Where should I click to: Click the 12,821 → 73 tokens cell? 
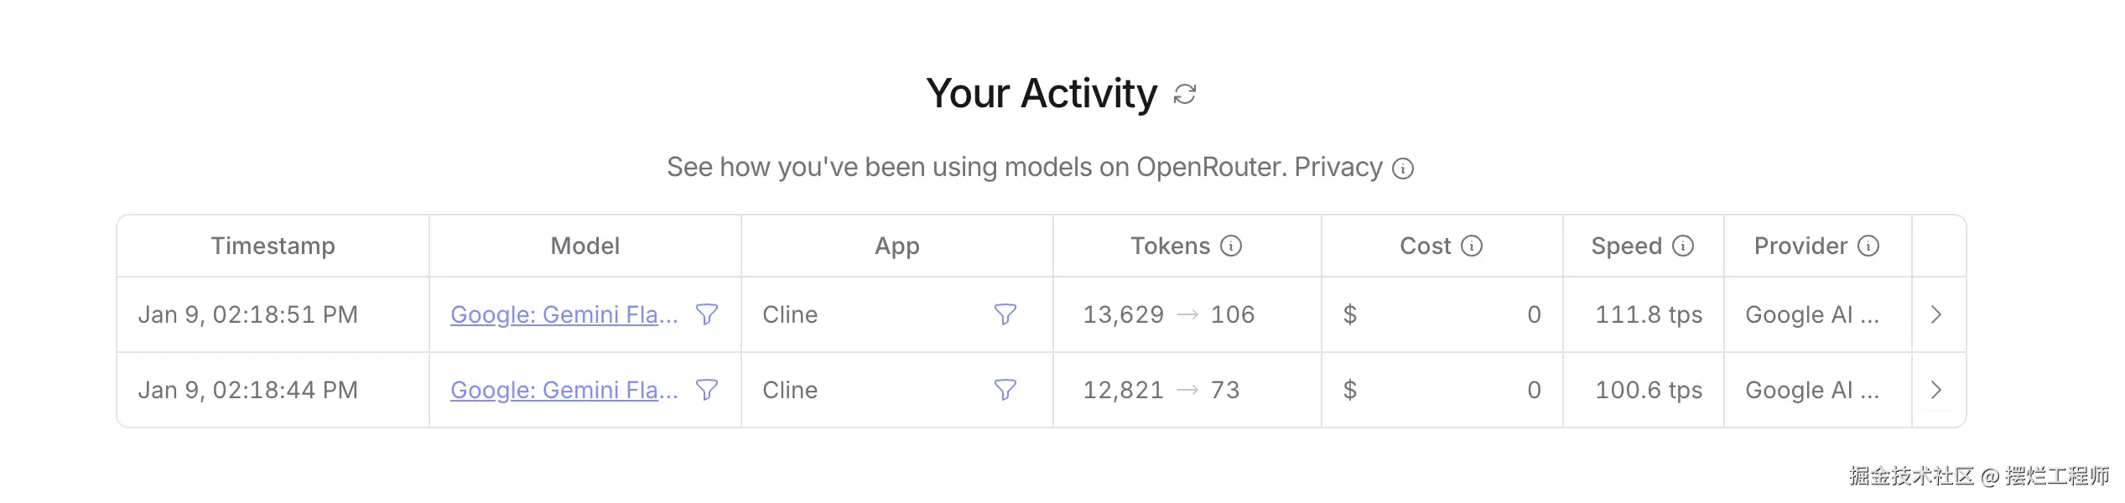[x=1161, y=390]
